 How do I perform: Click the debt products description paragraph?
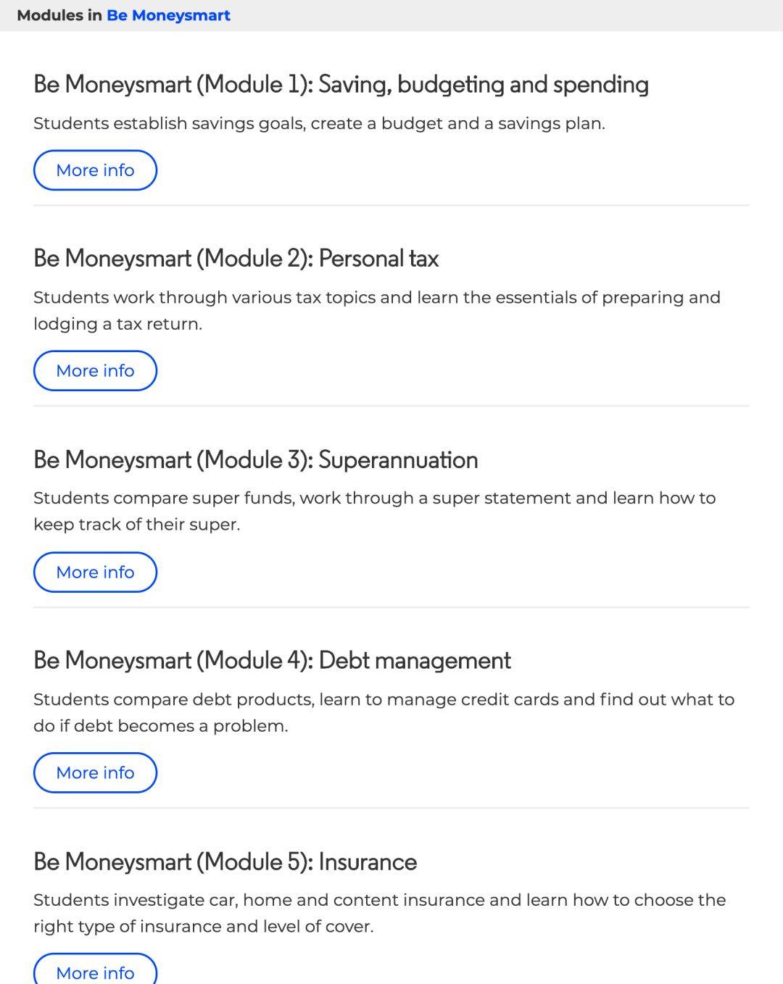point(384,713)
